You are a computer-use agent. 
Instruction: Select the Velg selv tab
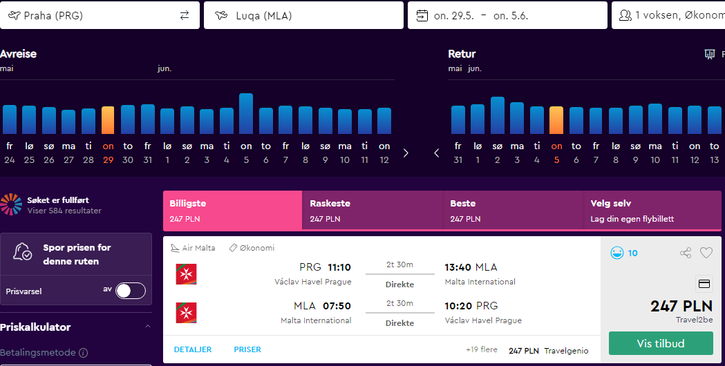[652, 210]
